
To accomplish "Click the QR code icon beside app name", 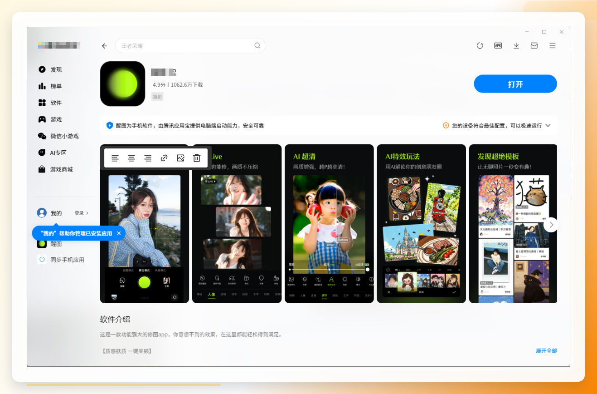I will point(173,72).
